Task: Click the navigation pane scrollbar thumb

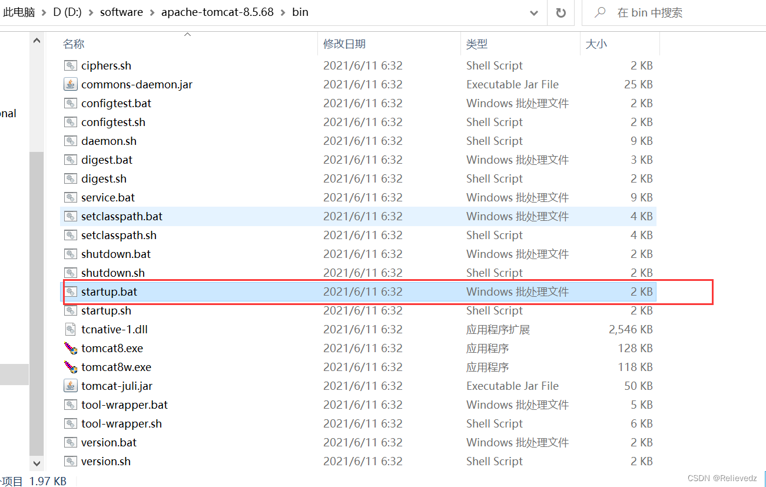Action: point(37,303)
